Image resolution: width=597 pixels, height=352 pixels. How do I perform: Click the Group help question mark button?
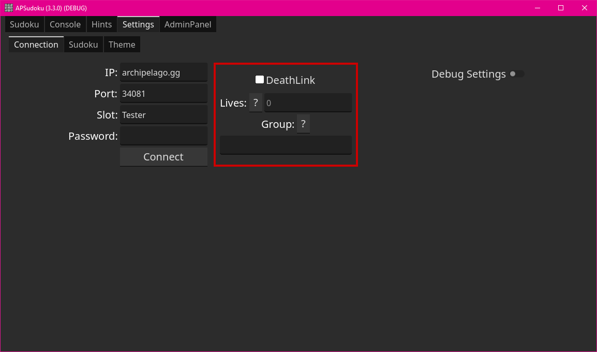(x=303, y=124)
